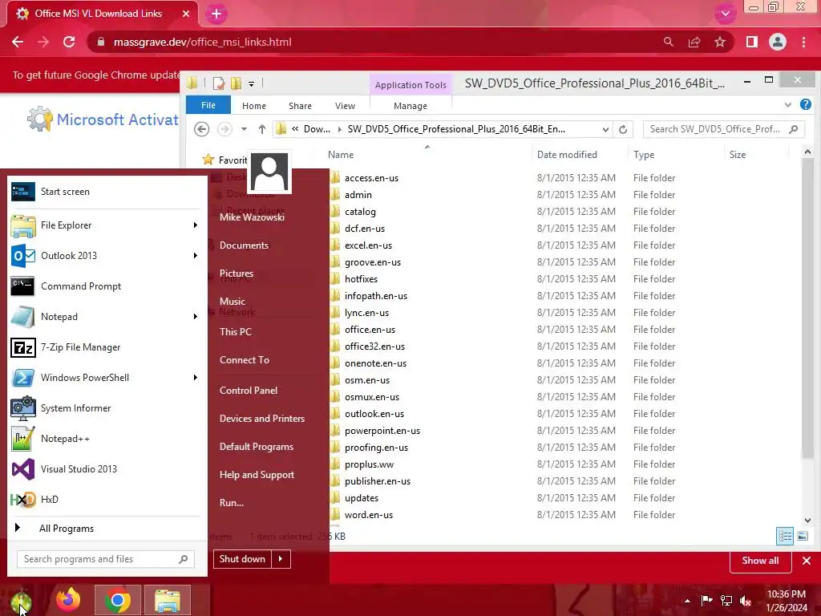Click Search programs and files box

(x=106, y=559)
